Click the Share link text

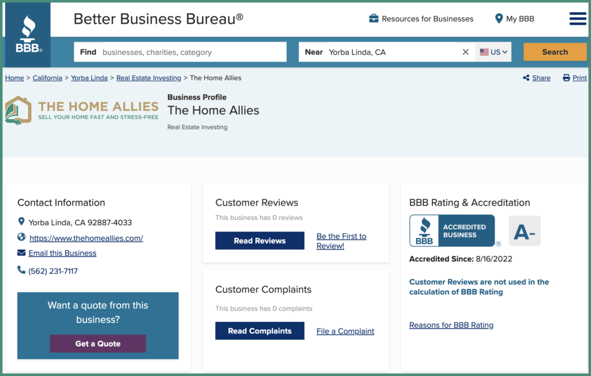click(541, 78)
